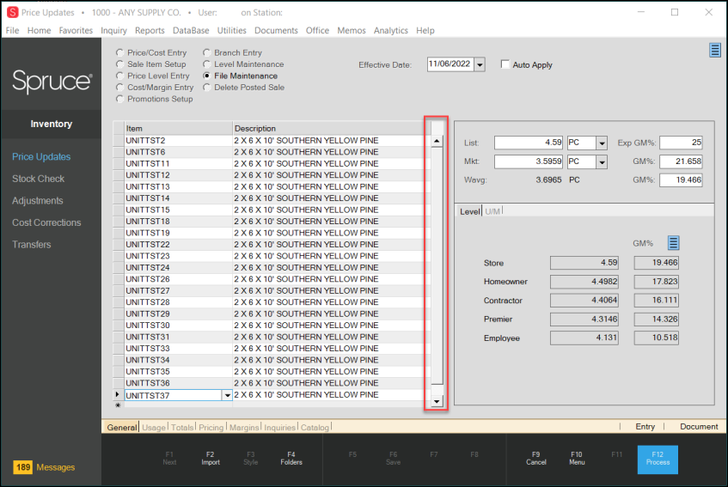
Task: Open the Office menu
Action: click(317, 31)
